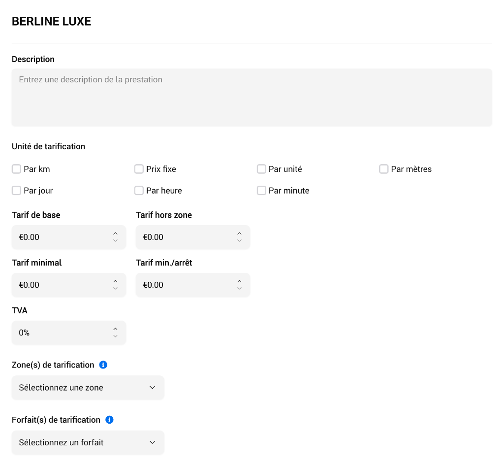
Task: Enable the Par km checkbox
Action: [16, 169]
